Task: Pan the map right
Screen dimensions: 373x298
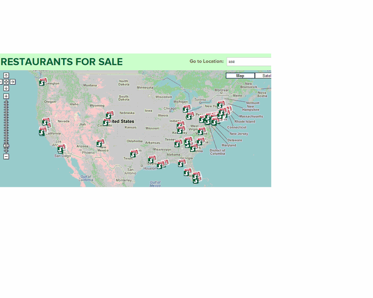Action: pyautogui.click(x=12, y=82)
